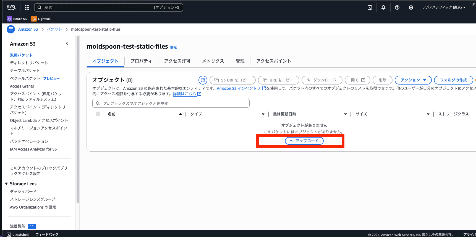Open AWS Organizations settings
This screenshot has height=237, width=476.
click(33, 207)
